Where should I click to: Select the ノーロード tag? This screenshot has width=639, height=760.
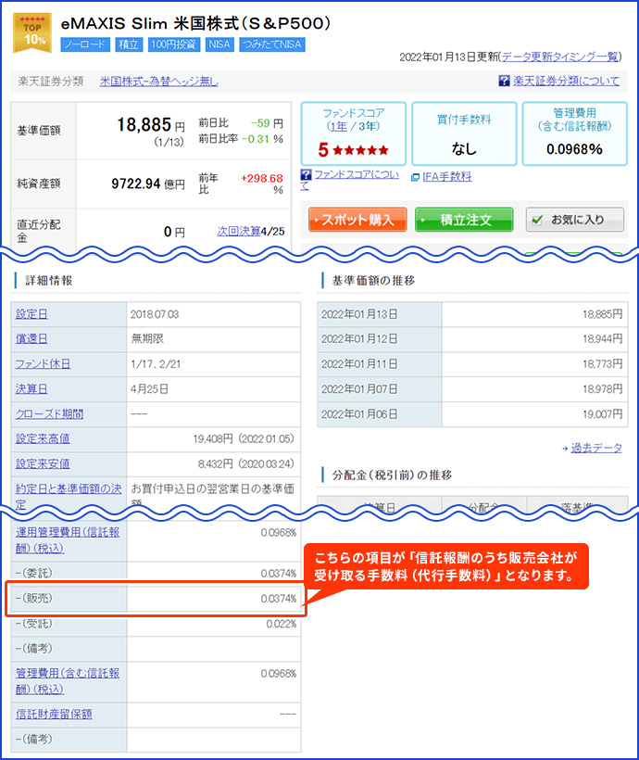pos(85,44)
